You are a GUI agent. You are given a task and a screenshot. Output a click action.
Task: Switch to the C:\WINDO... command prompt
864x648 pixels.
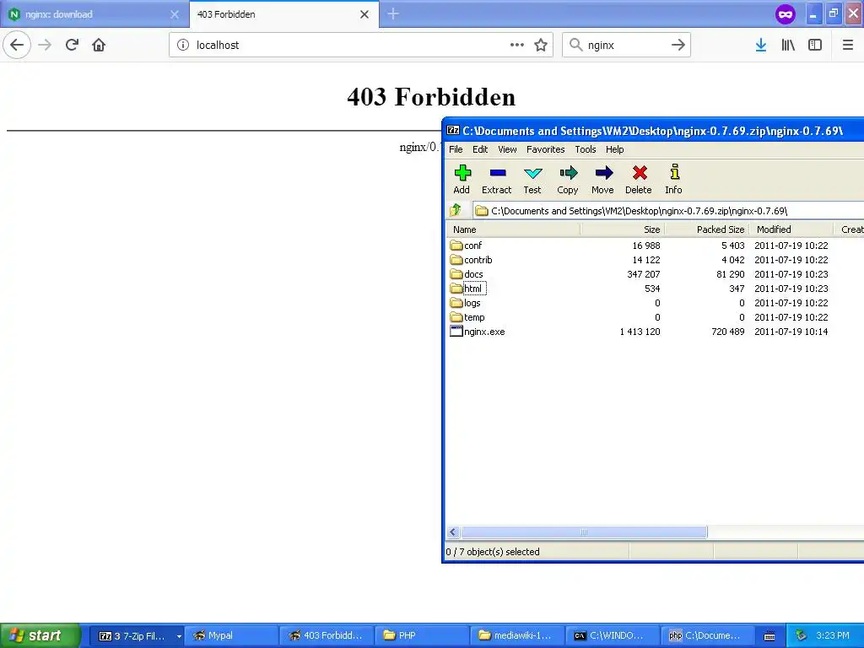click(613, 635)
